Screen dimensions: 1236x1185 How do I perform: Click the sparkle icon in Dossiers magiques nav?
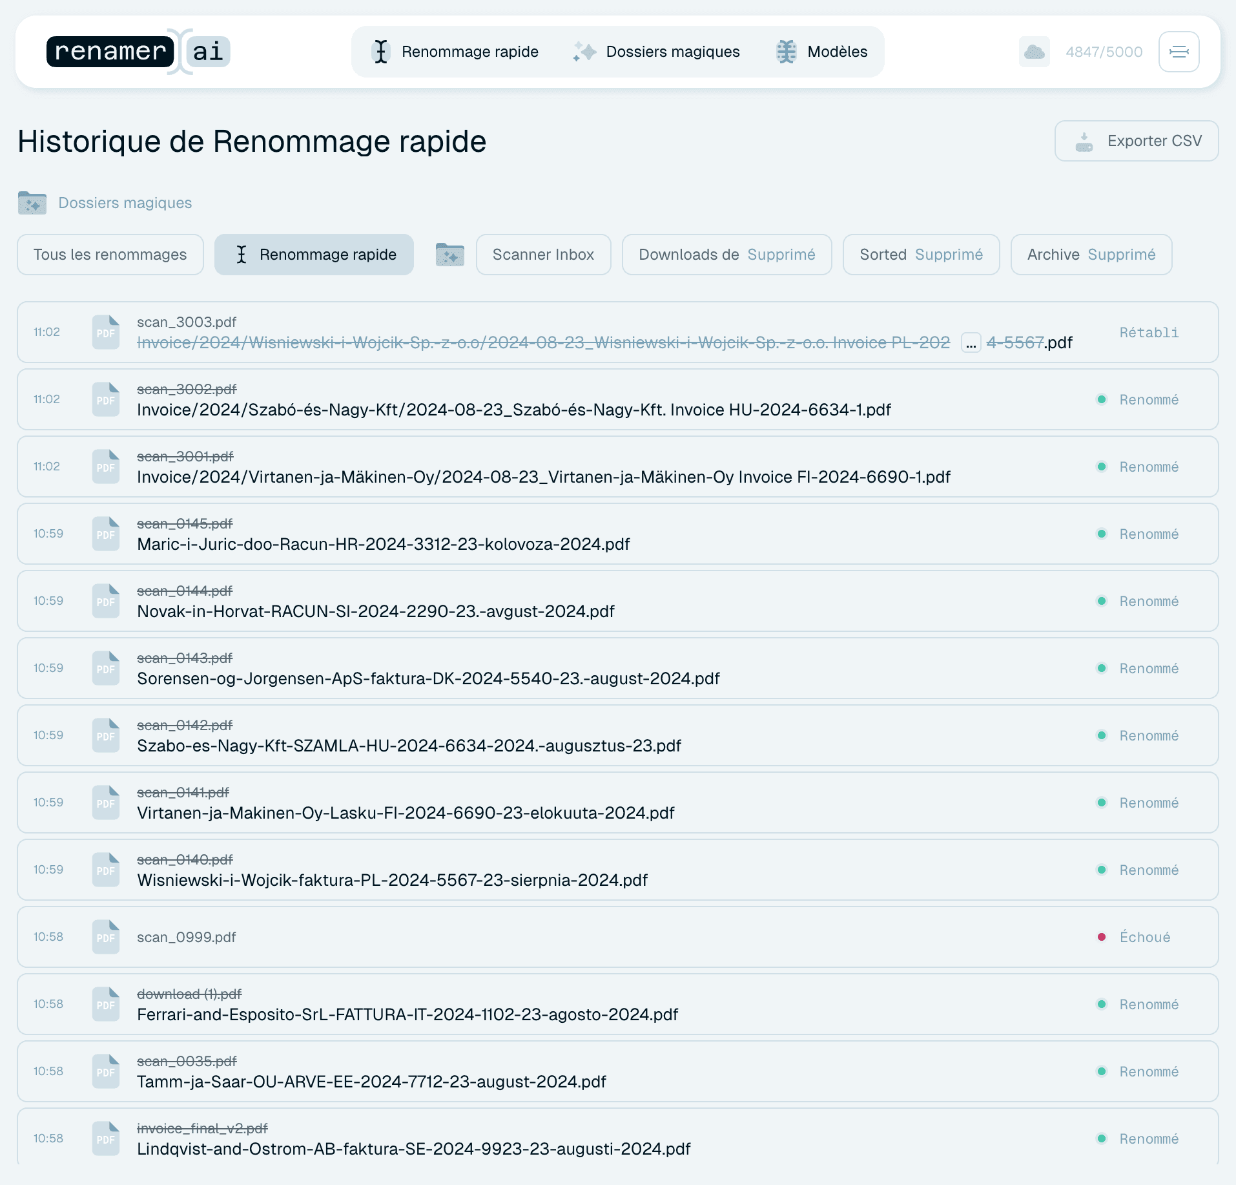584,52
